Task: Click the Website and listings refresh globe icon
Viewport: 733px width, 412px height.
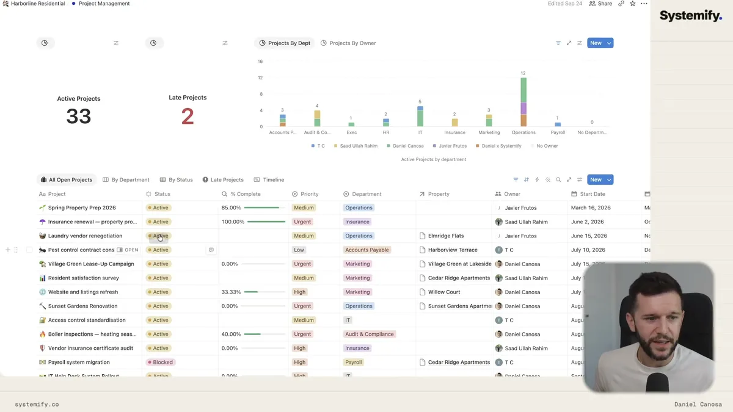Action: [x=42, y=292]
